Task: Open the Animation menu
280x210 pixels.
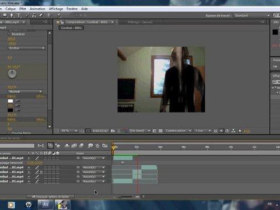Action: click(37, 9)
